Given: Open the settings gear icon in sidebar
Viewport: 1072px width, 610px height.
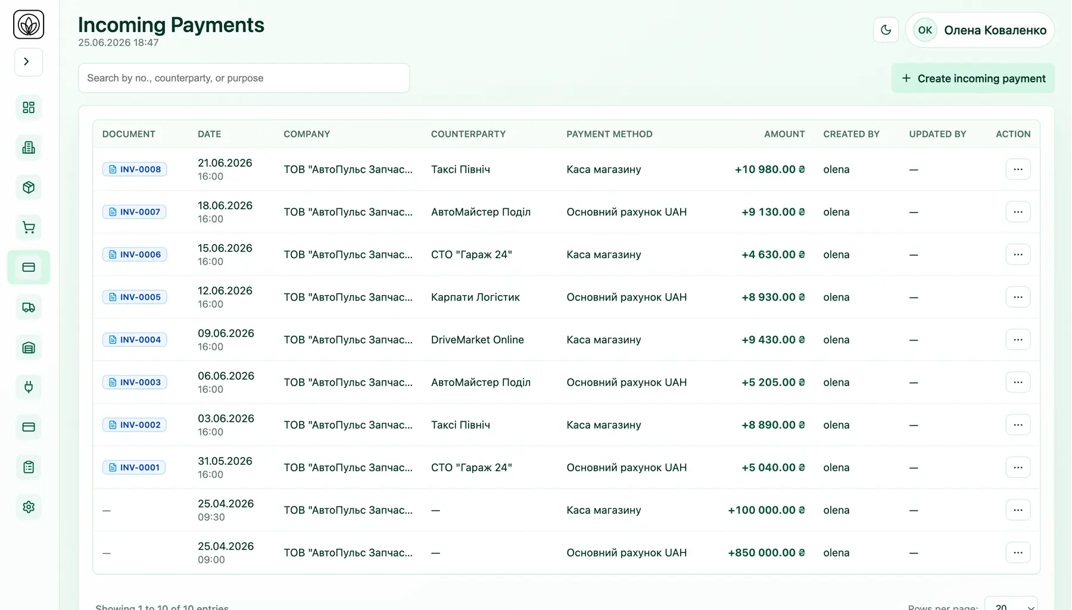Looking at the screenshot, I should (x=29, y=507).
